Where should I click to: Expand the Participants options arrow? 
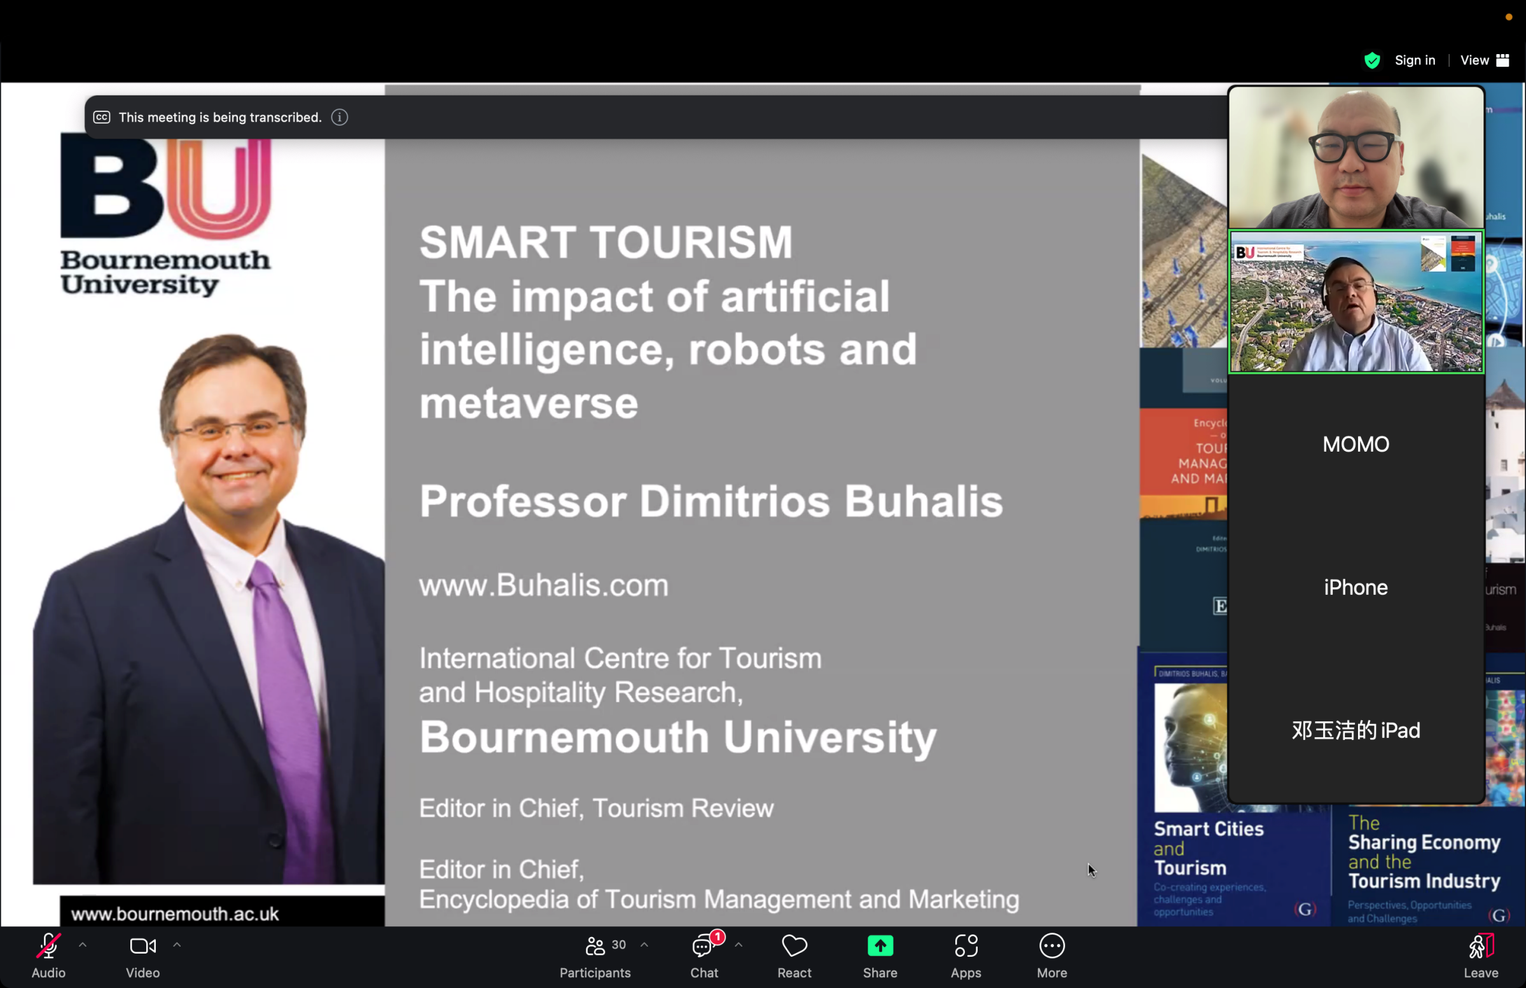tap(644, 945)
